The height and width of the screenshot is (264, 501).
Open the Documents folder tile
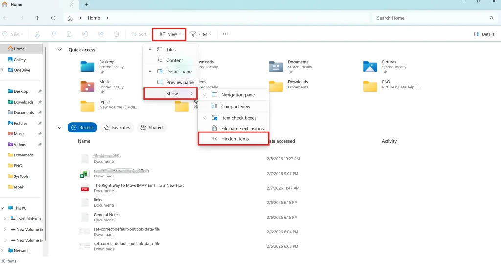click(291, 66)
